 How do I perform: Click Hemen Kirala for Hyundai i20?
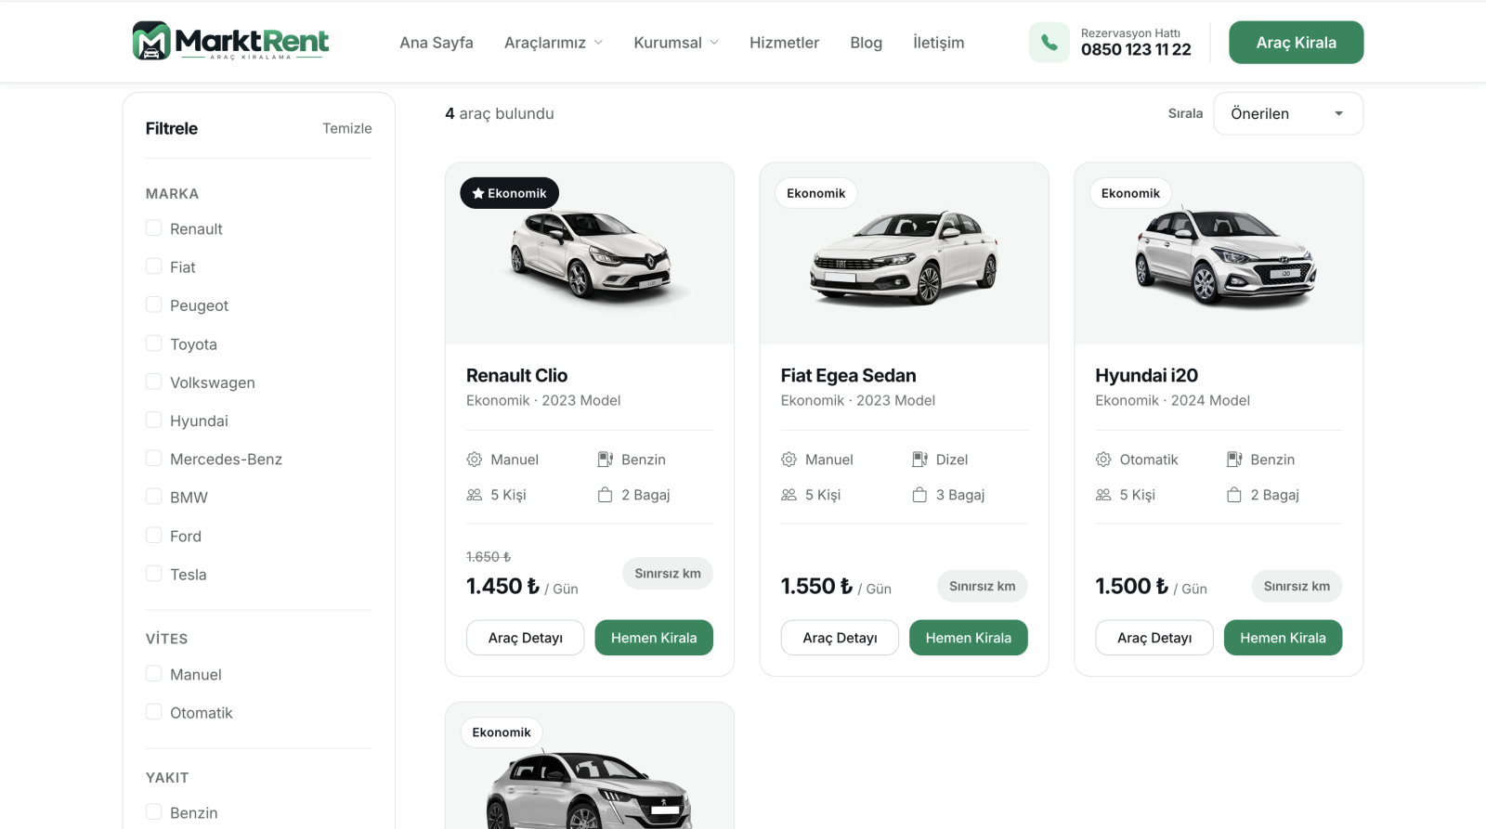(1284, 638)
